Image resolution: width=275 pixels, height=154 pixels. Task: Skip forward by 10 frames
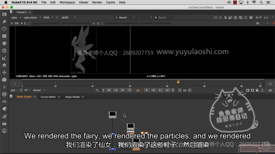point(190,90)
